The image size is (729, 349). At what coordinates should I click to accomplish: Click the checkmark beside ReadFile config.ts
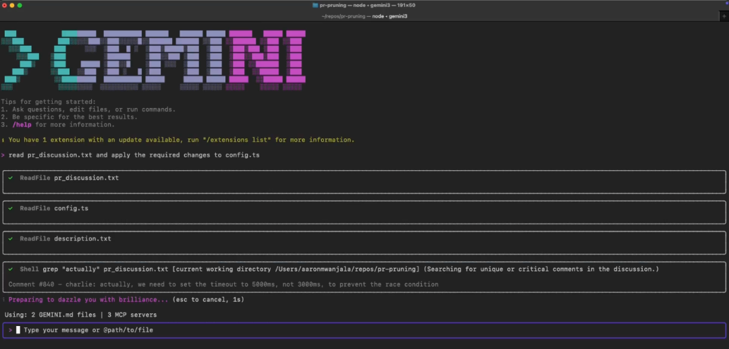11,209
